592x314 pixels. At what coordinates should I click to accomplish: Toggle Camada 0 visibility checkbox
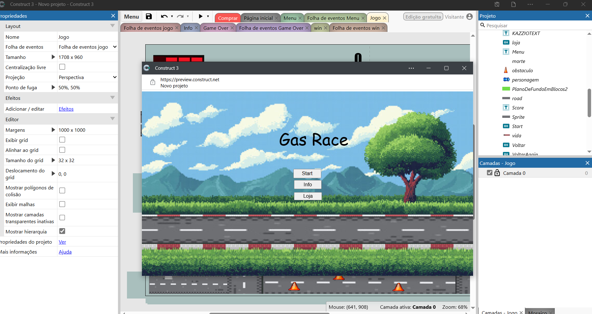point(490,173)
